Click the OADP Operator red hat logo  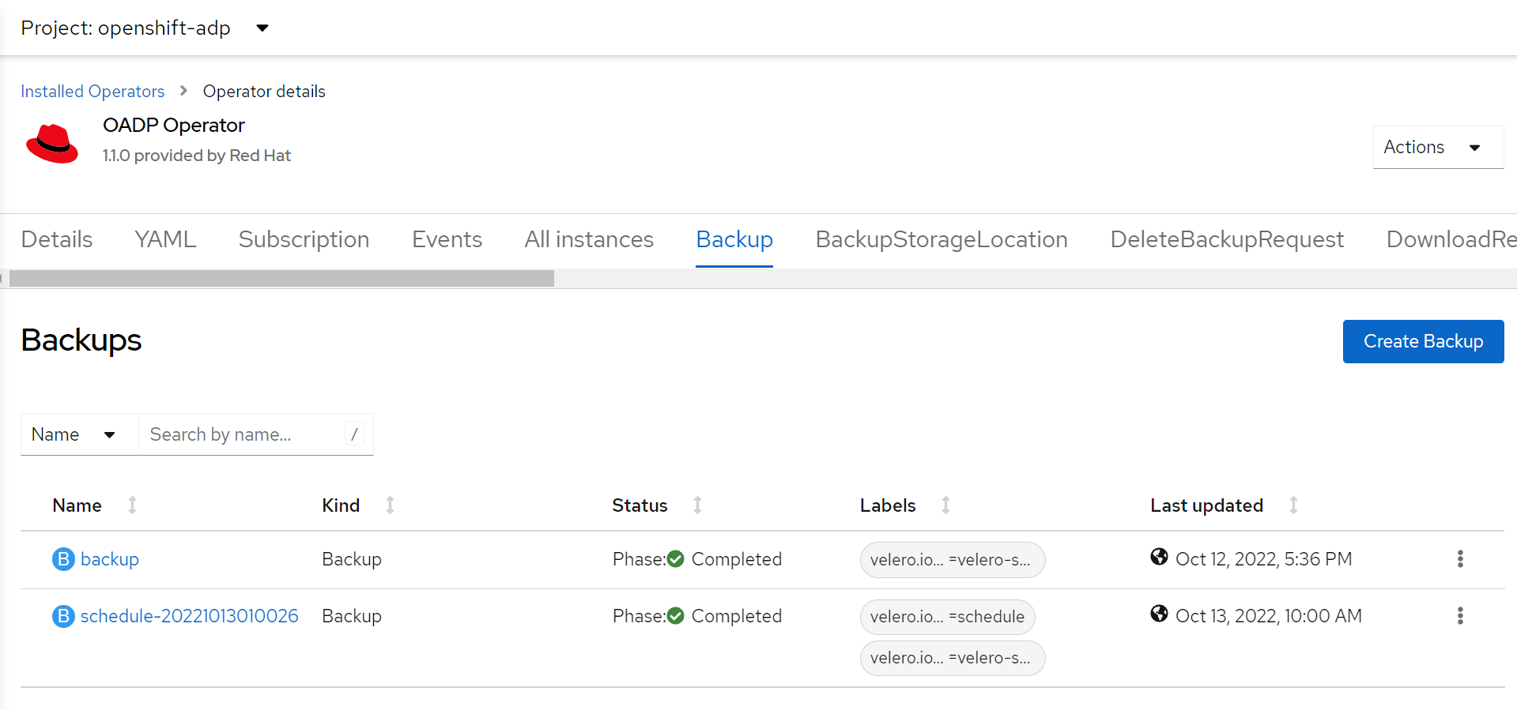click(x=52, y=143)
